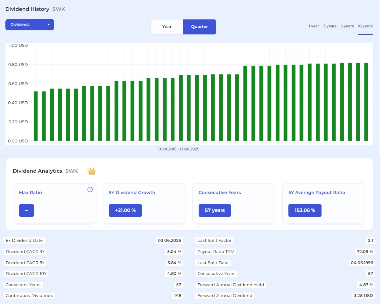
Task: Switch chart to Year view
Action: coord(167,27)
